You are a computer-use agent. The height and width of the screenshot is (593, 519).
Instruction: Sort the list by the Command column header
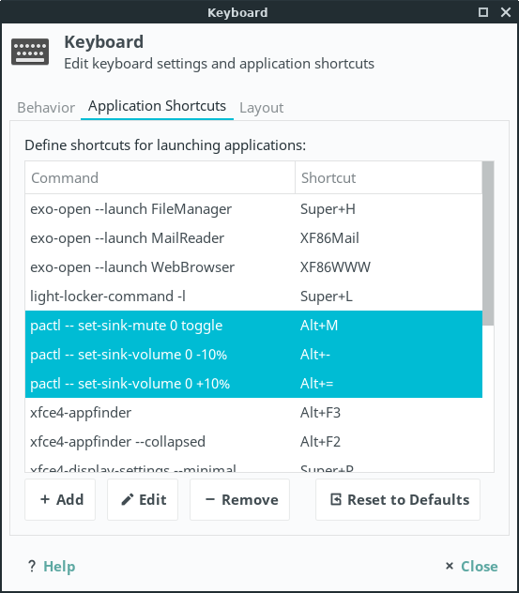point(160,177)
